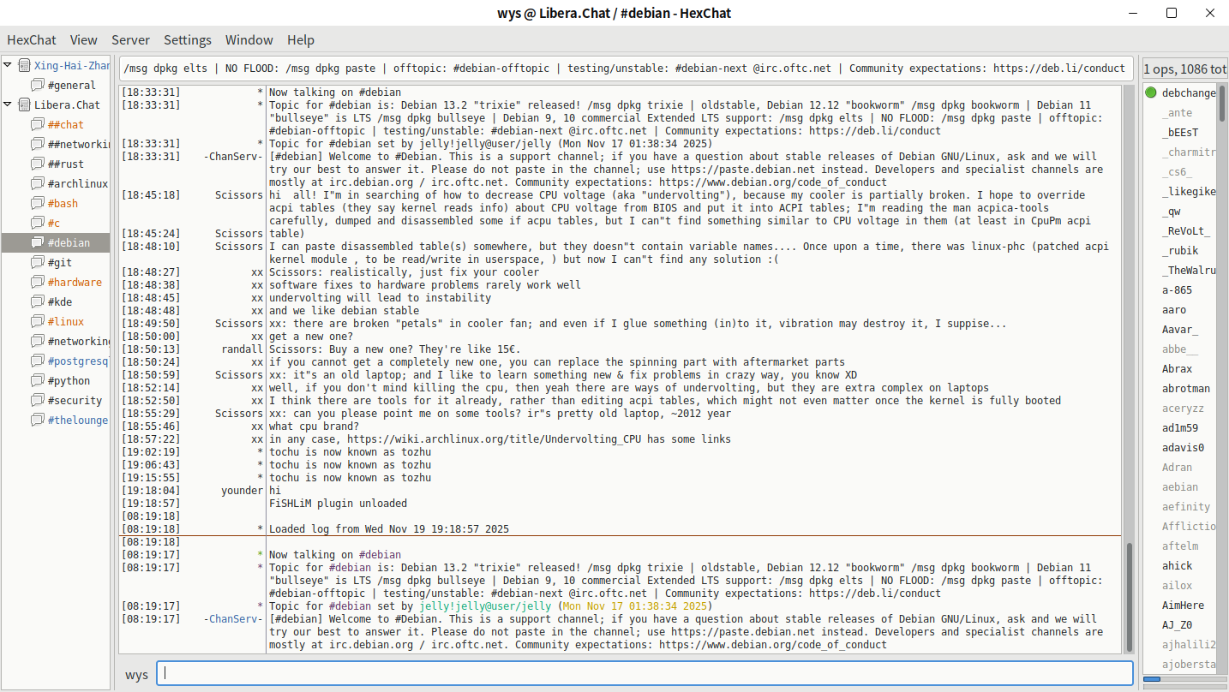
Task: Click the channel icon next to #security
Action: tap(37, 401)
